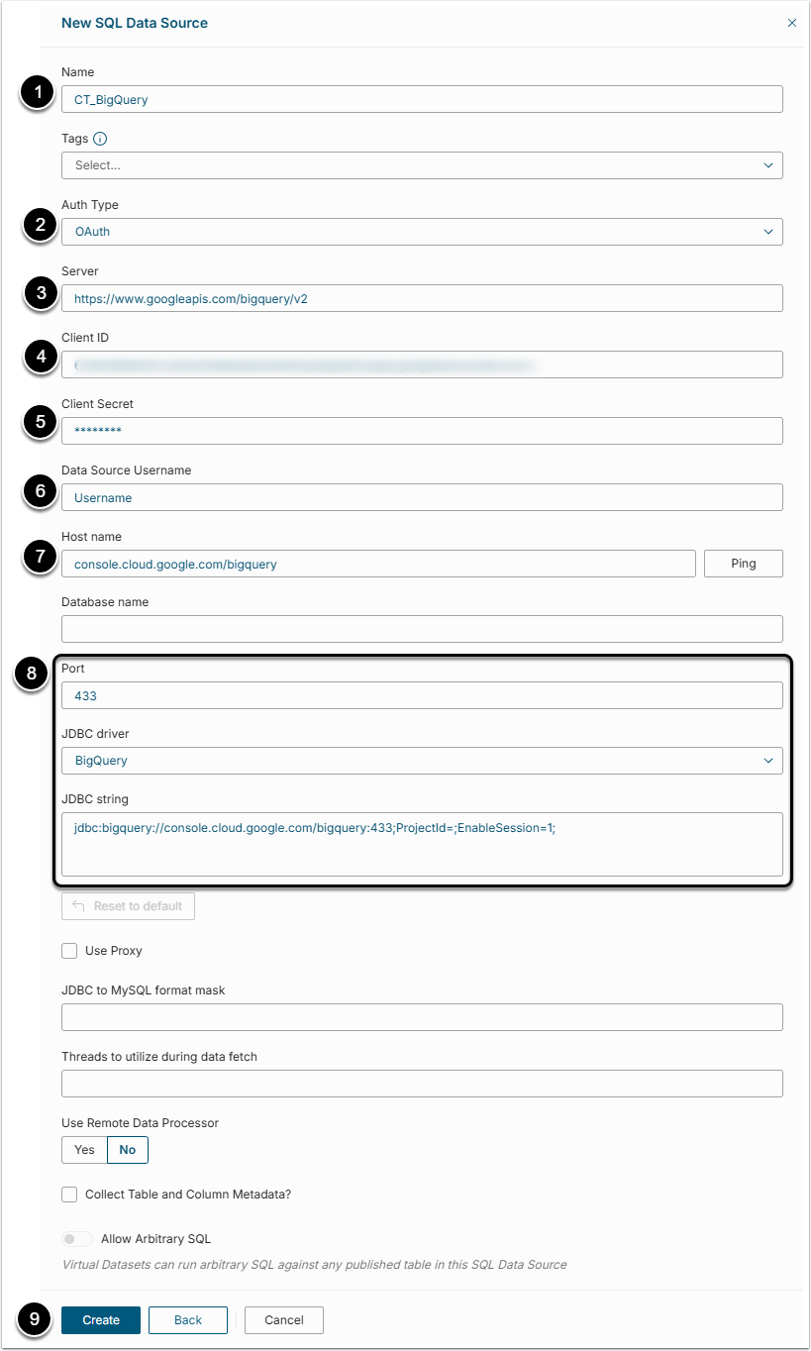Viewport: 811px width, 1351px height.
Task: Select the empty Database name field
Action: point(422,629)
